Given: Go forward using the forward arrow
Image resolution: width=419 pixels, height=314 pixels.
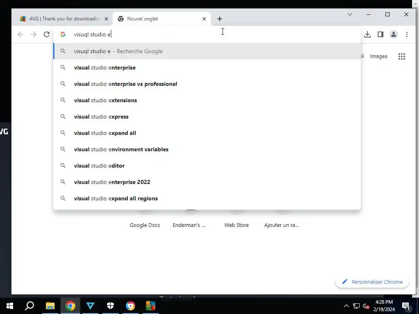Looking at the screenshot, I should click(34, 34).
